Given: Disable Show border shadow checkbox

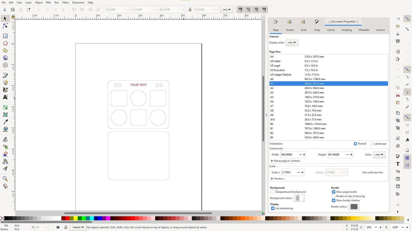Looking at the screenshot, I should (x=334, y=201).
